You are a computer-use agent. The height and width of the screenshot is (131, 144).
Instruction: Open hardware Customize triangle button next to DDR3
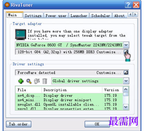pos(126,52)
